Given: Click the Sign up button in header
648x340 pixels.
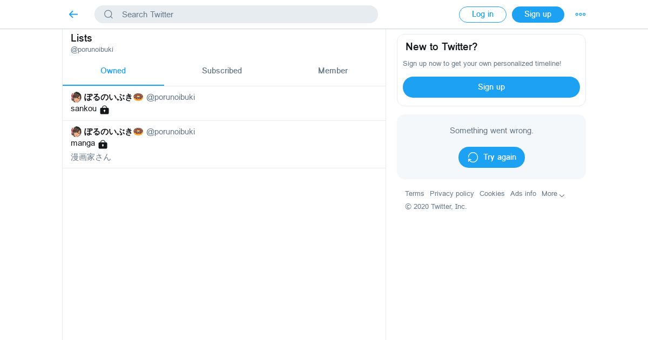Looking at the screenshot, I should click(538, 15).
